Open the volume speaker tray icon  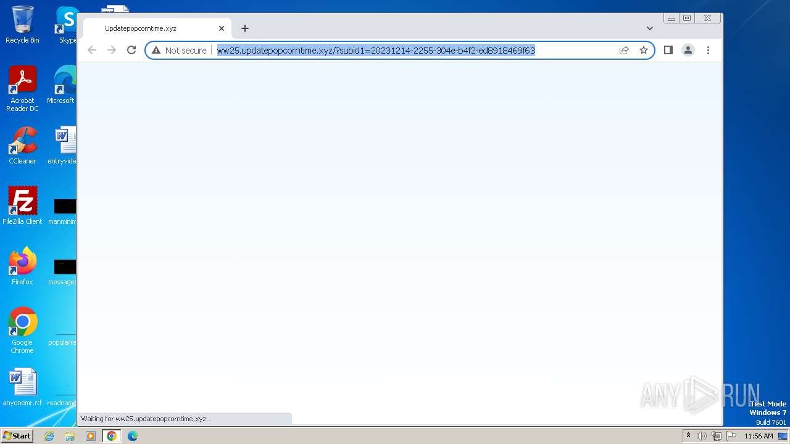(x=701, y=436)
